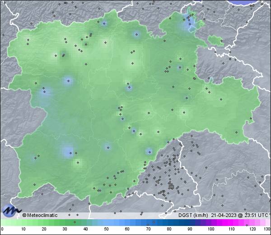Click the Meteoclimatic wave logo
The height and width of the screenshot is (235, 271).
click(x=11, y=210)
